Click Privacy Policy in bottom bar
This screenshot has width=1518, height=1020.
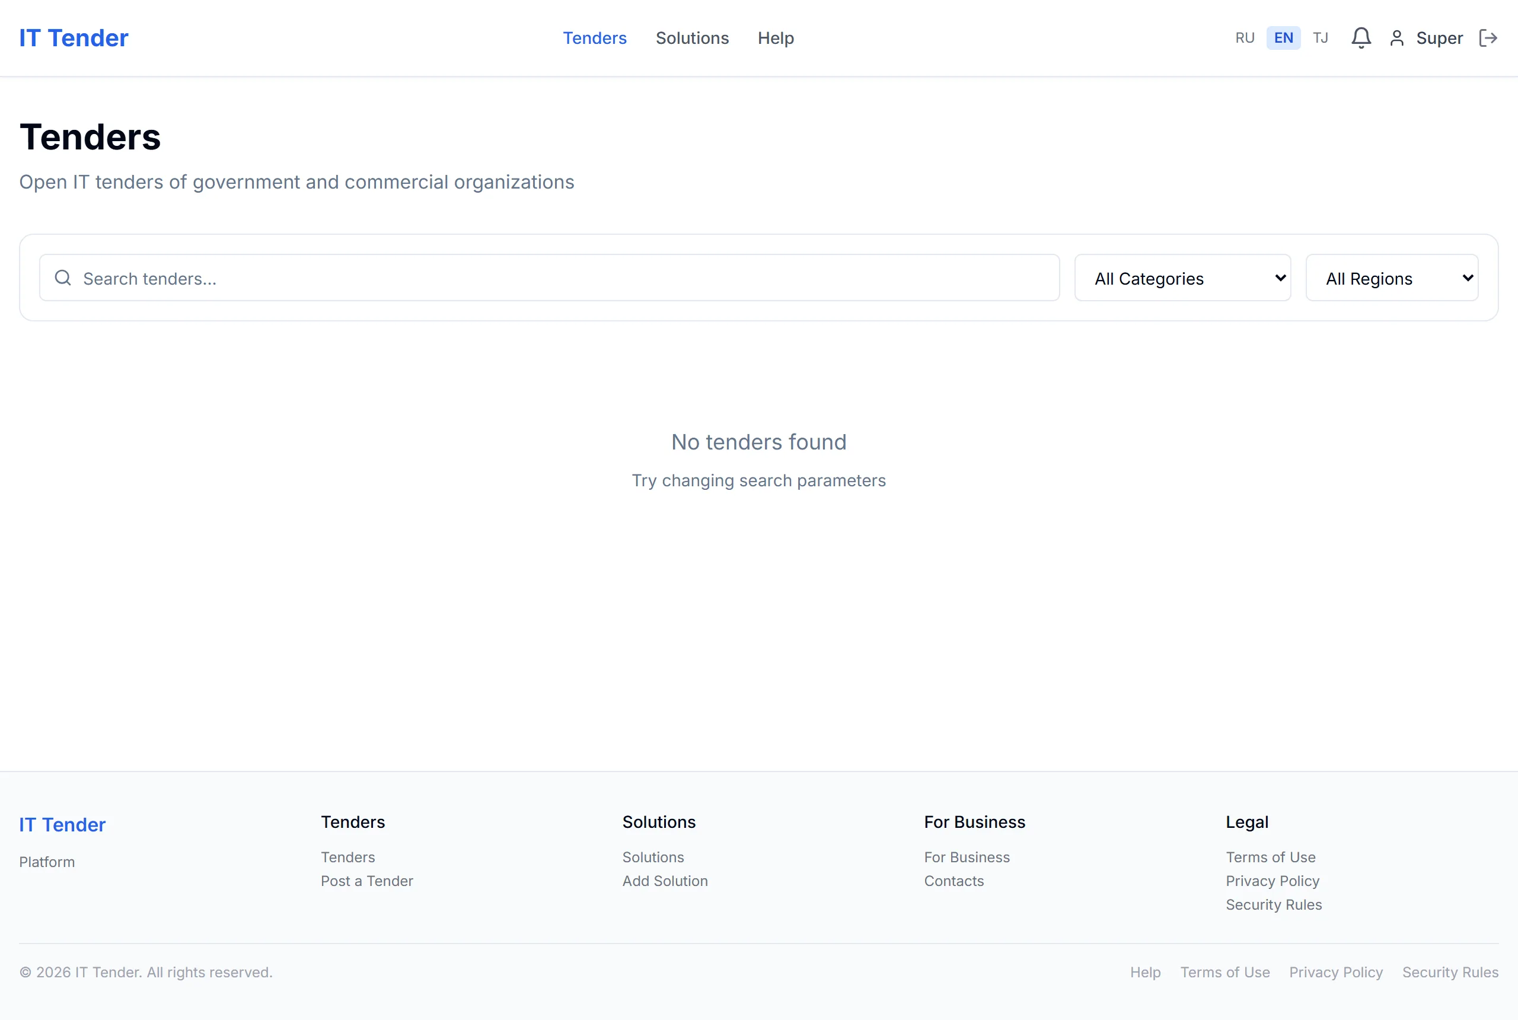(1335, 972)
